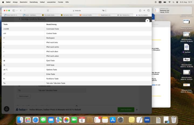Toggle the Safari sidebar button

14,10
